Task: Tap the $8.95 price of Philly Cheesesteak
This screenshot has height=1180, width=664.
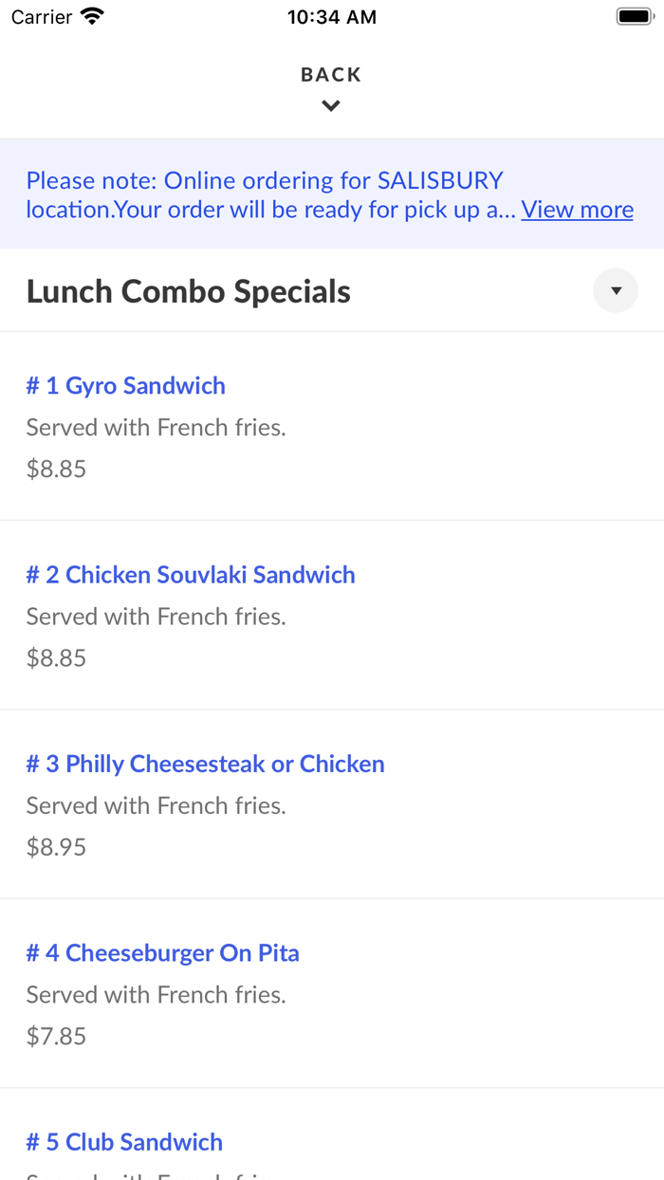Action: [56, 847]
